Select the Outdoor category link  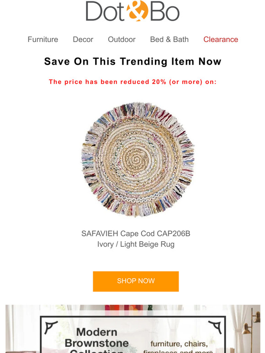[122, 39]
